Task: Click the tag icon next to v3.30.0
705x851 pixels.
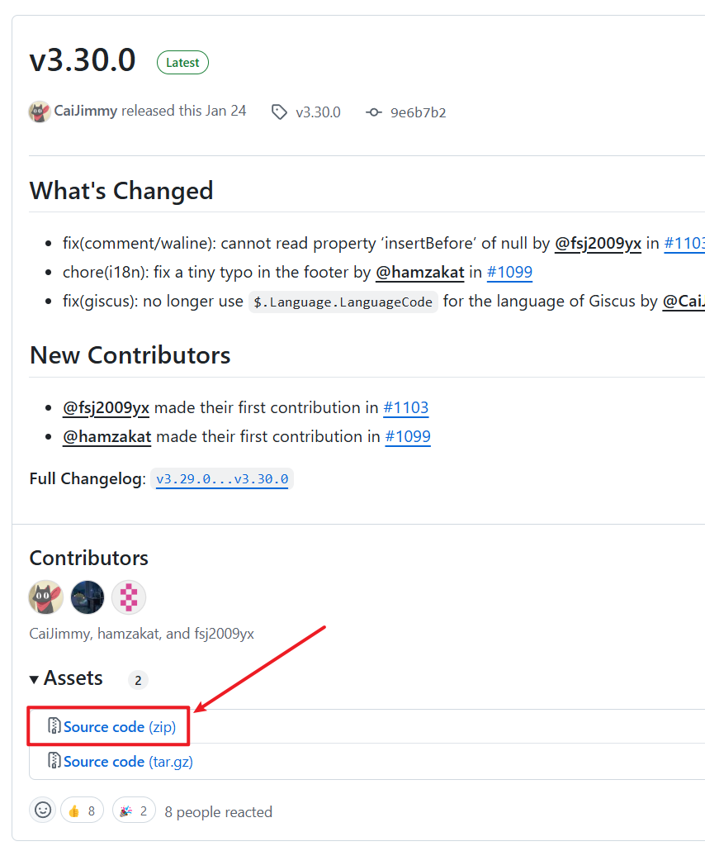Action: pyautogui.click(x=280, y=112)
